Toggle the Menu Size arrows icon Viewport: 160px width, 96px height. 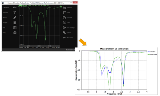click(64, 38)
